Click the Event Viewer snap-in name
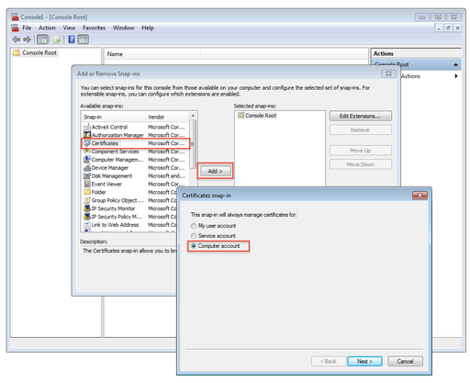 click(x=106, y=184)
